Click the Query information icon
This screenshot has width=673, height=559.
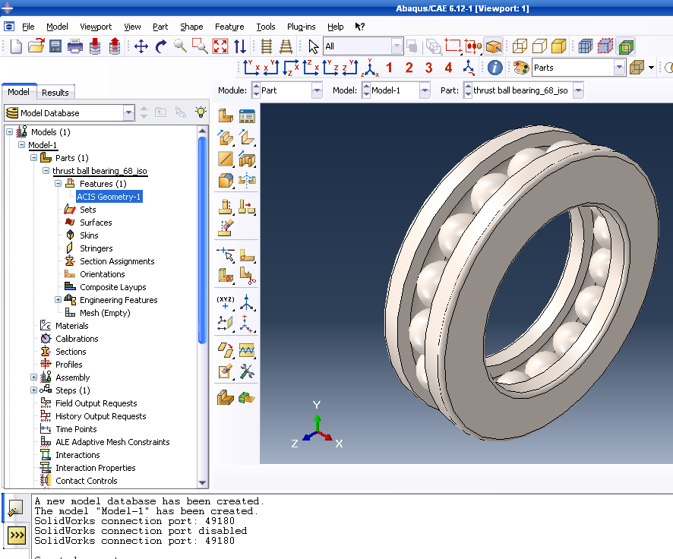tap(495, 68)
